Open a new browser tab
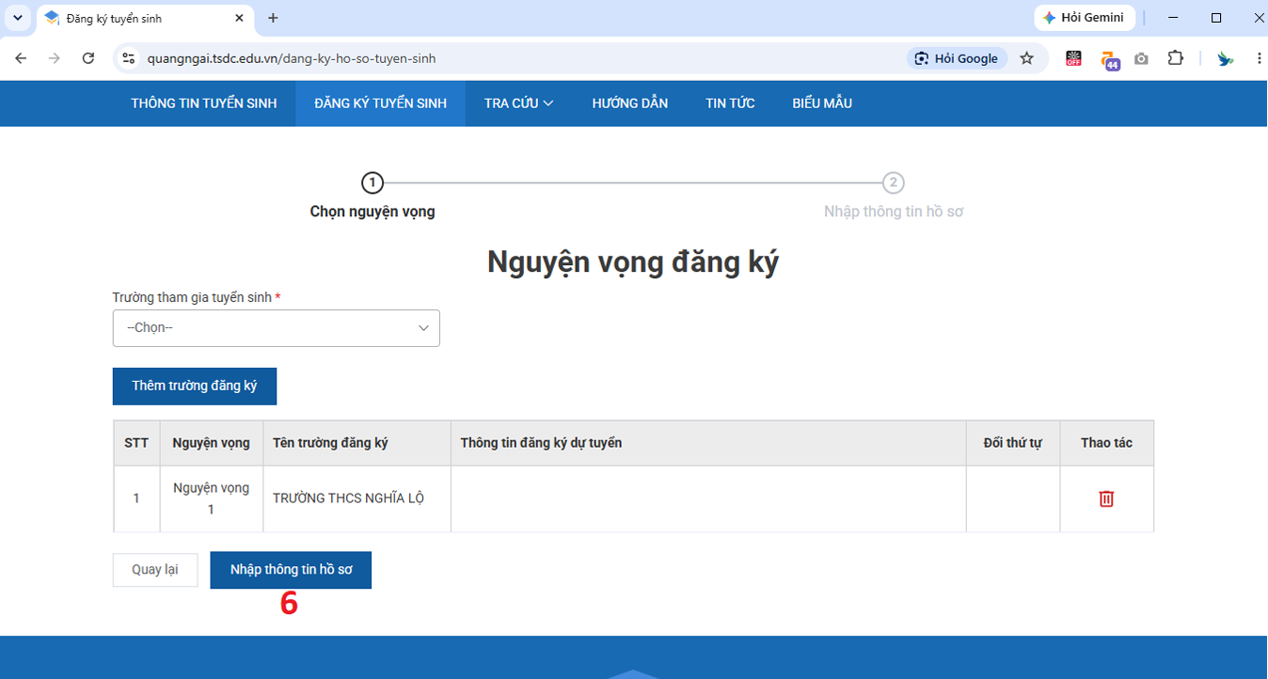1268x679 pixels. (273, 18)
